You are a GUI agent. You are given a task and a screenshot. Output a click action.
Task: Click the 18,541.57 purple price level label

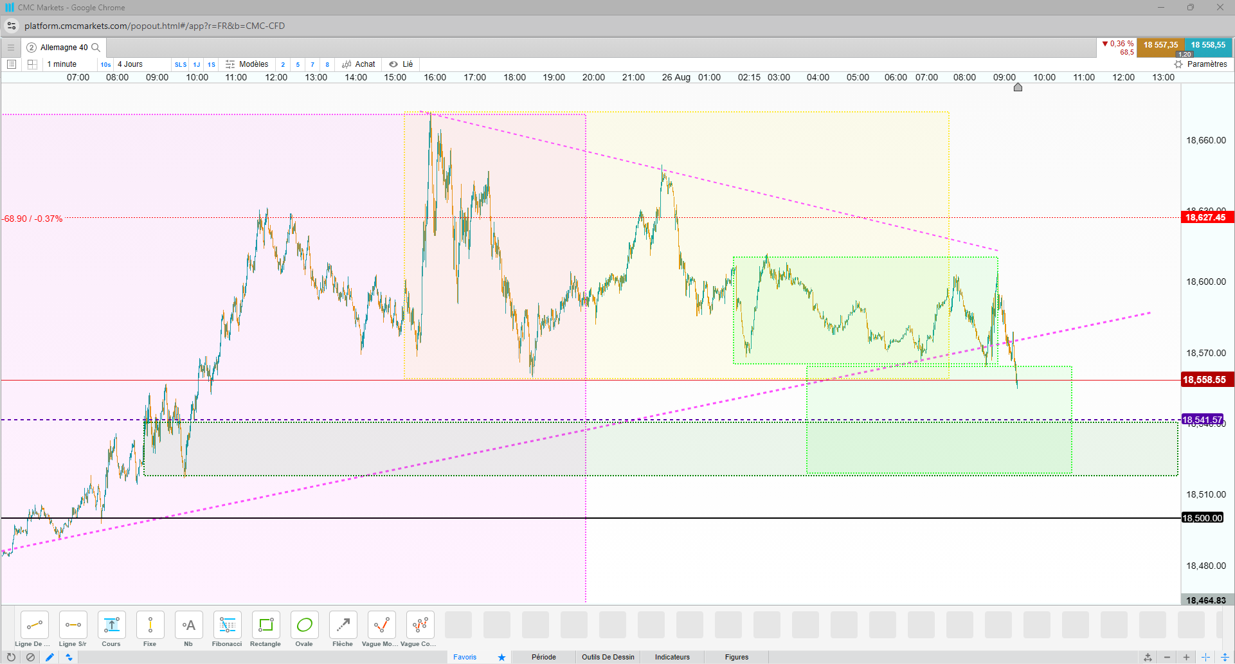coord(1202,420)
